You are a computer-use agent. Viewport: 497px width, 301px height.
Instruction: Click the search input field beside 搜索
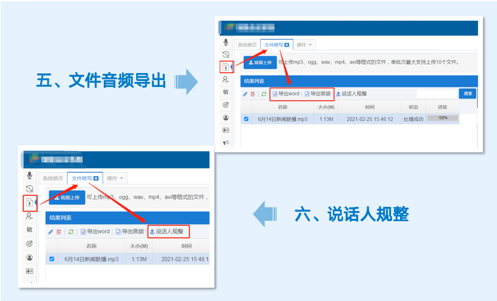(437, 94)
